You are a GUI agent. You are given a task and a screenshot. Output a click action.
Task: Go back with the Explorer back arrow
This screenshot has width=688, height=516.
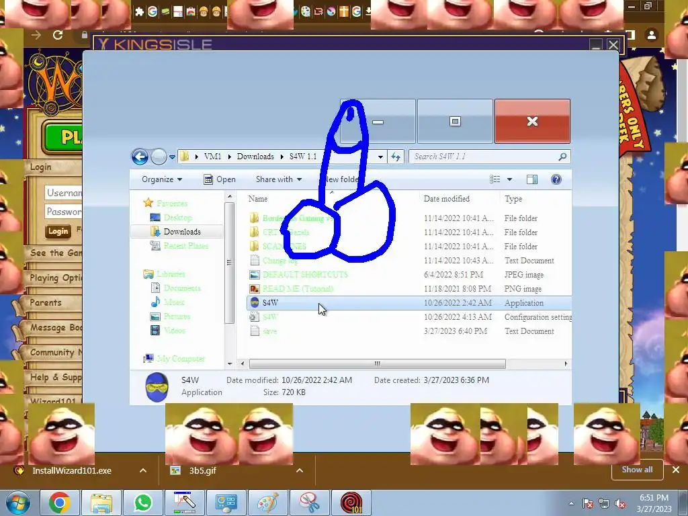140,157
